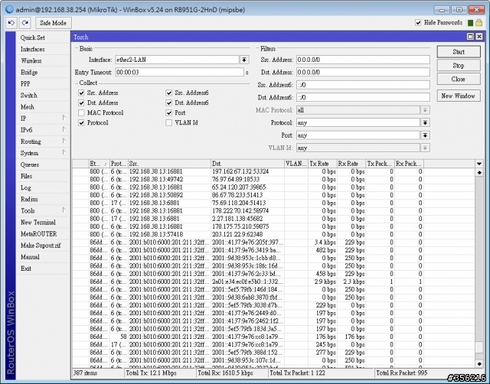
Task: Toggle Dst. Address6 checkbox
Action: (169, 103)
